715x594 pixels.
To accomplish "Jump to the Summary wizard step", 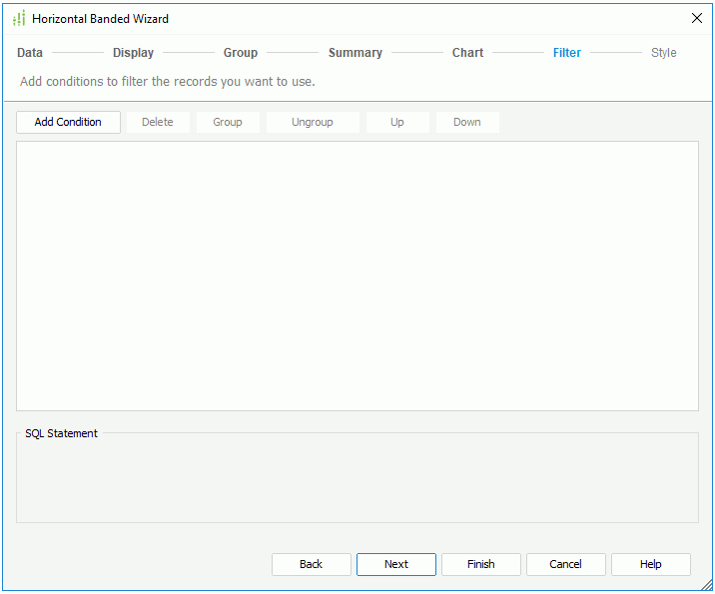I will point(356,53).
